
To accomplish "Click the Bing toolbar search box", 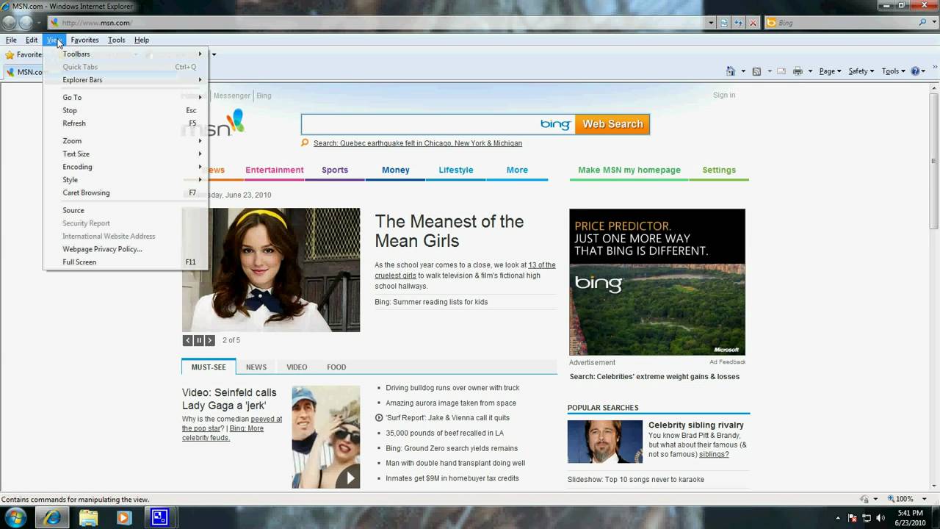I will point(841,23).
